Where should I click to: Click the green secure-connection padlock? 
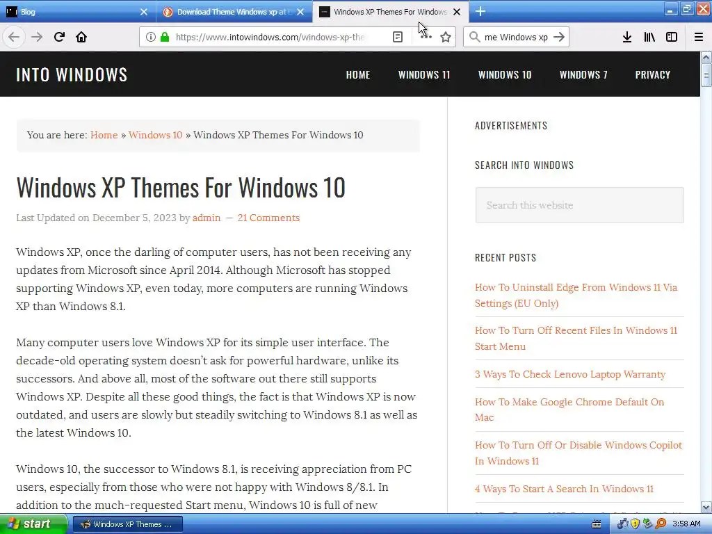(x=165, y=37)
